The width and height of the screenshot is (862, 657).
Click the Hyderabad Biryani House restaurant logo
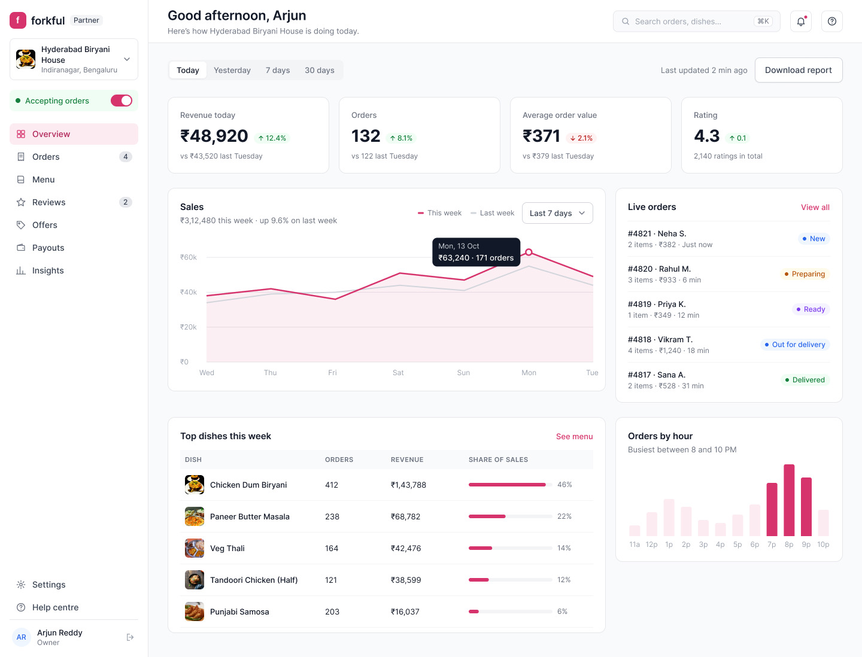pyautogui.click(x=26, y=59)
